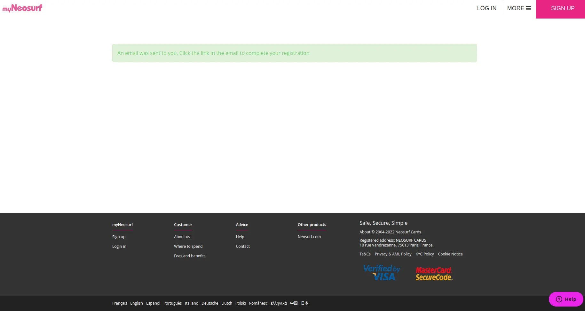View the Cookie Notice
The height and width of the screenshot is (311, 585).
tap(450, 254)
